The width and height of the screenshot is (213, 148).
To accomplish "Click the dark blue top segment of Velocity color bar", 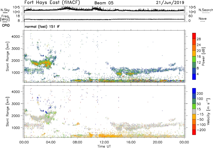I will click(x=194, y=91).
